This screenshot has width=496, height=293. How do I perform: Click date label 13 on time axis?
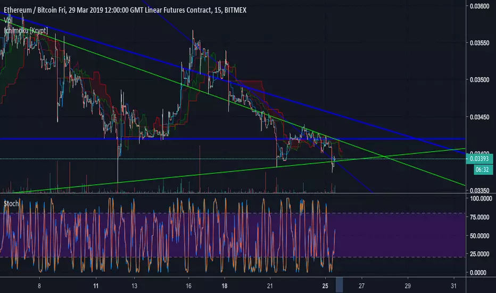click(x=135, y=286)
